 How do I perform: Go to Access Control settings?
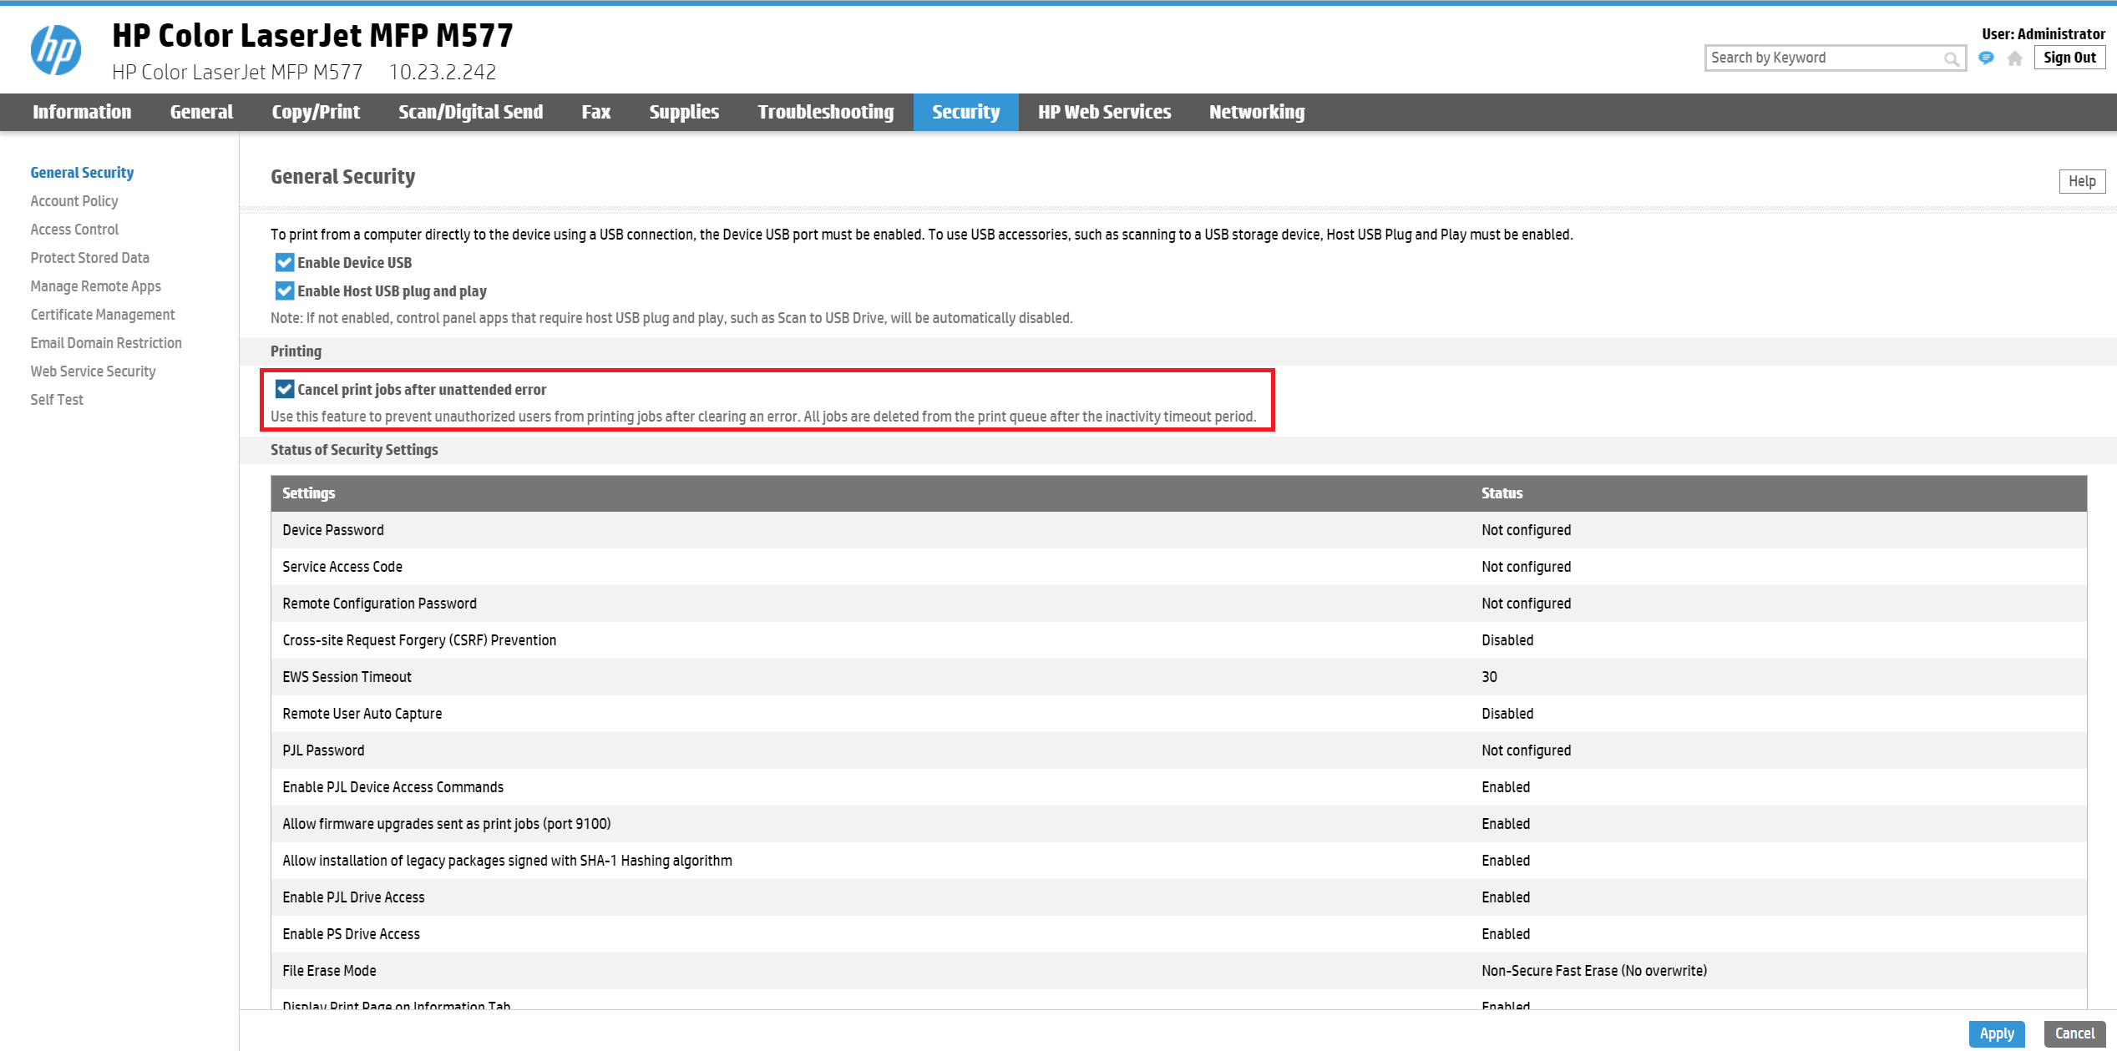coord(74,230)
